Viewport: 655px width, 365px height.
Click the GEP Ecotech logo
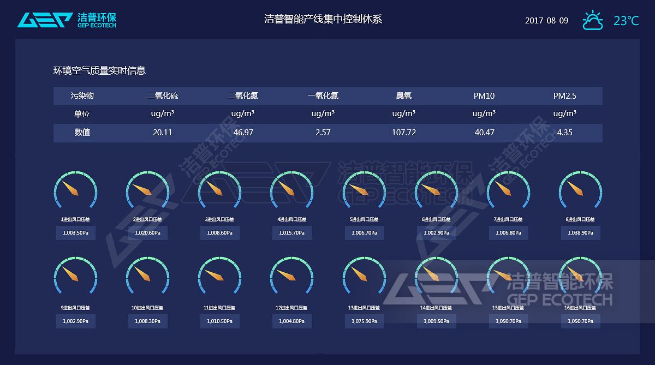click(67, 20)
